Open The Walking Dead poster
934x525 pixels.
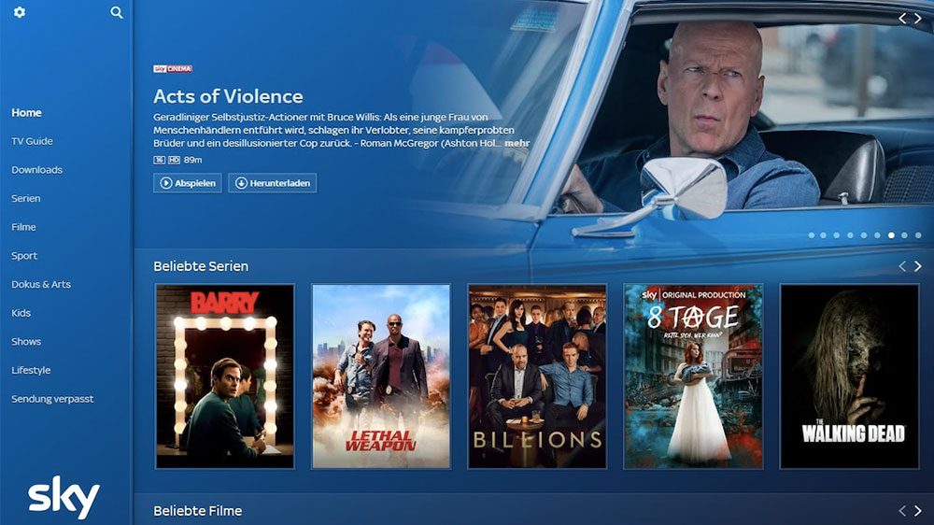pos(849,376)
